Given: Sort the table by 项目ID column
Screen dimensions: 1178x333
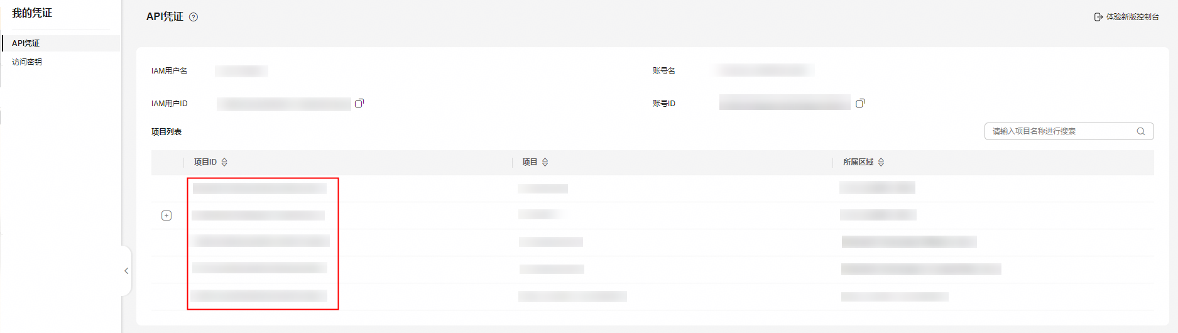Looking at the screenshot, I should click(224, 162).
